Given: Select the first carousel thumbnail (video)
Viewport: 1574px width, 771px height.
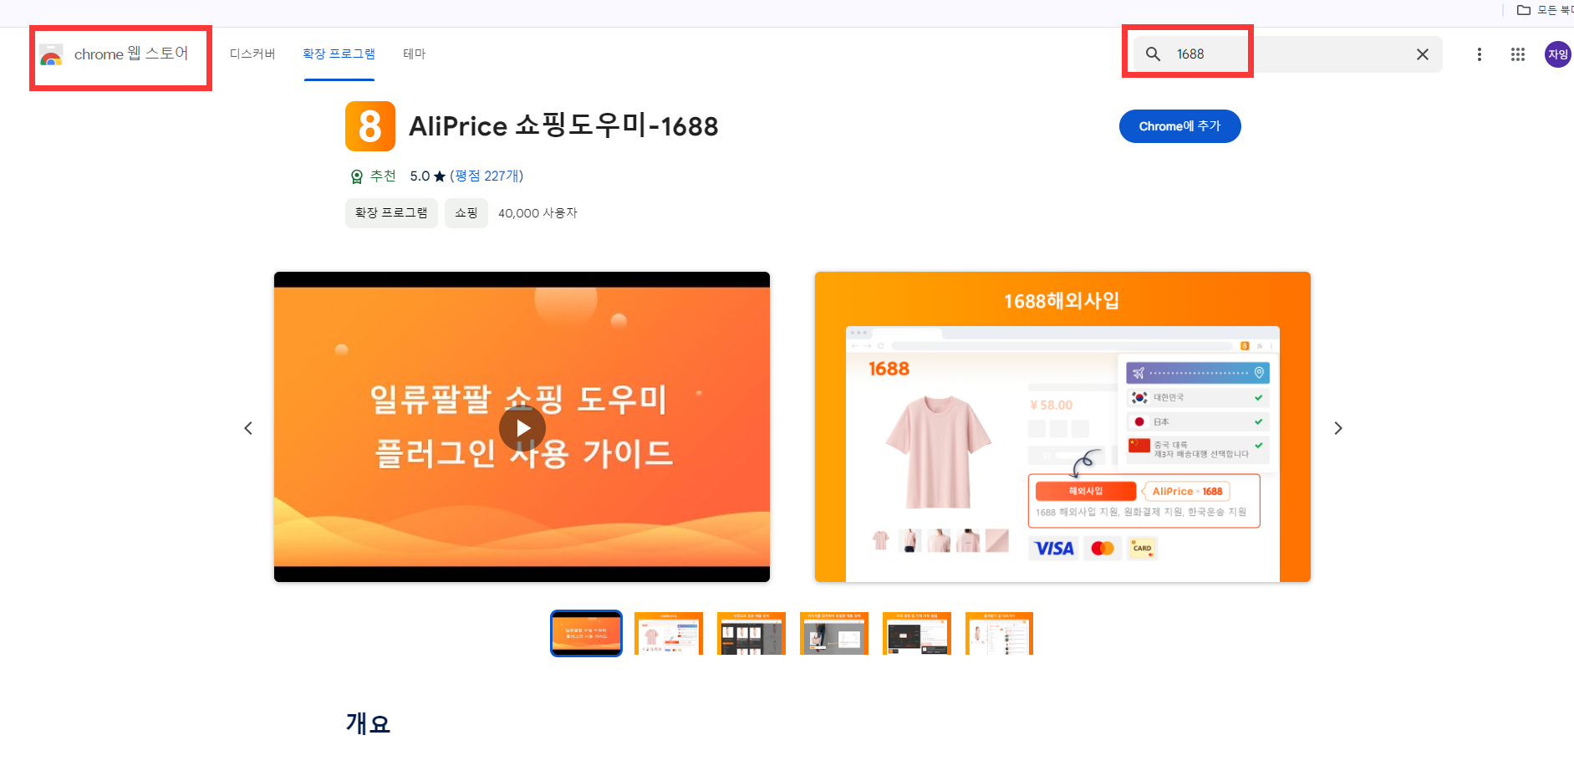Looking at the screenshot, I should pos(586,633).
